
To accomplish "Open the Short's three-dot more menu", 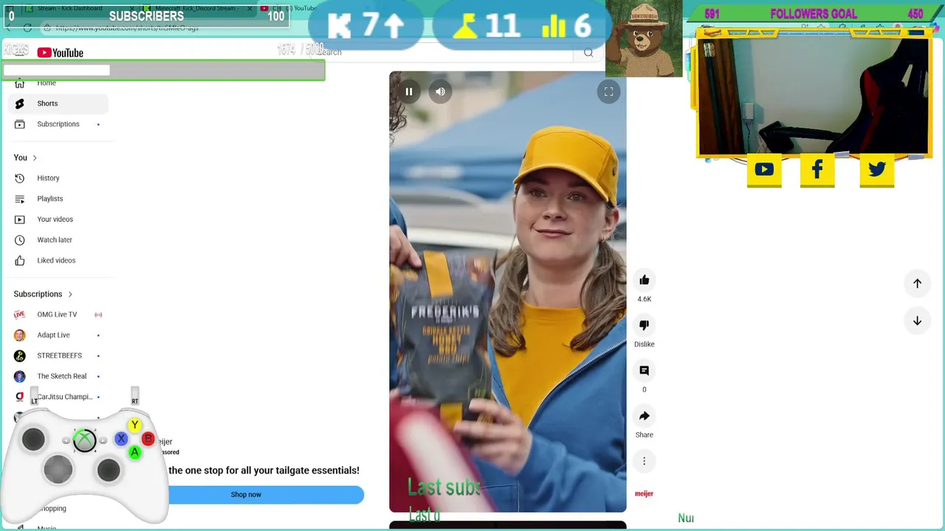I will [644, 461].
